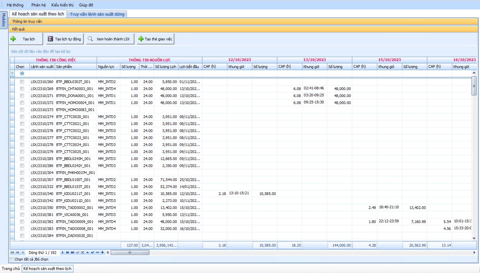480x273 pixels.
Task: Select row checkbox of LSX/2310/272
Action: point(22,103)
